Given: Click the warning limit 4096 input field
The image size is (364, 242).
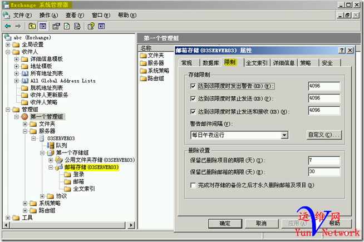Looking at the screenshot, I should [324, 86].
